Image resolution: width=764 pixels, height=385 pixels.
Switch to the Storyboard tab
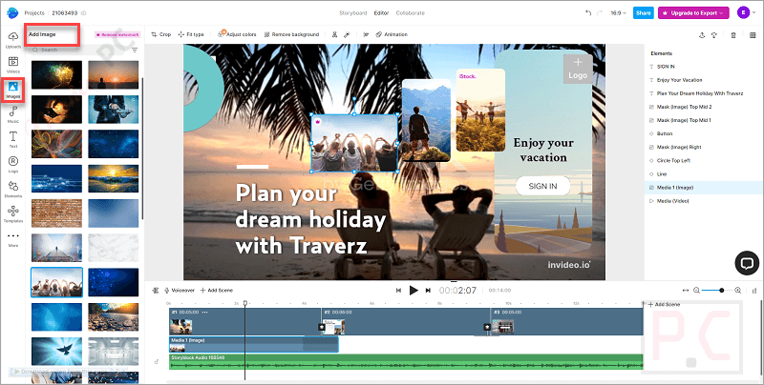352,13
